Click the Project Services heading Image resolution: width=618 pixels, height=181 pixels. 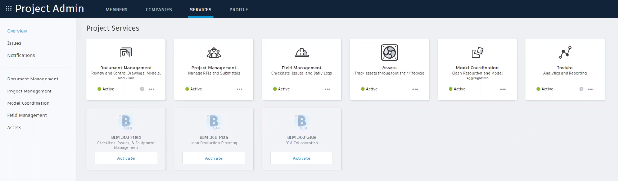coord(113,28)
